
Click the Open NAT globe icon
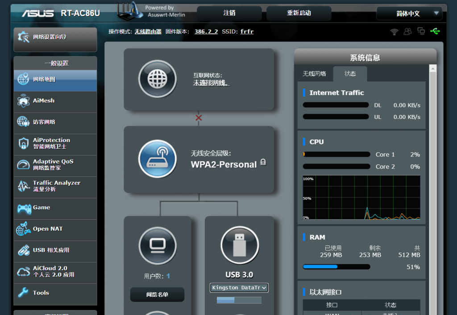pos(23,229)
